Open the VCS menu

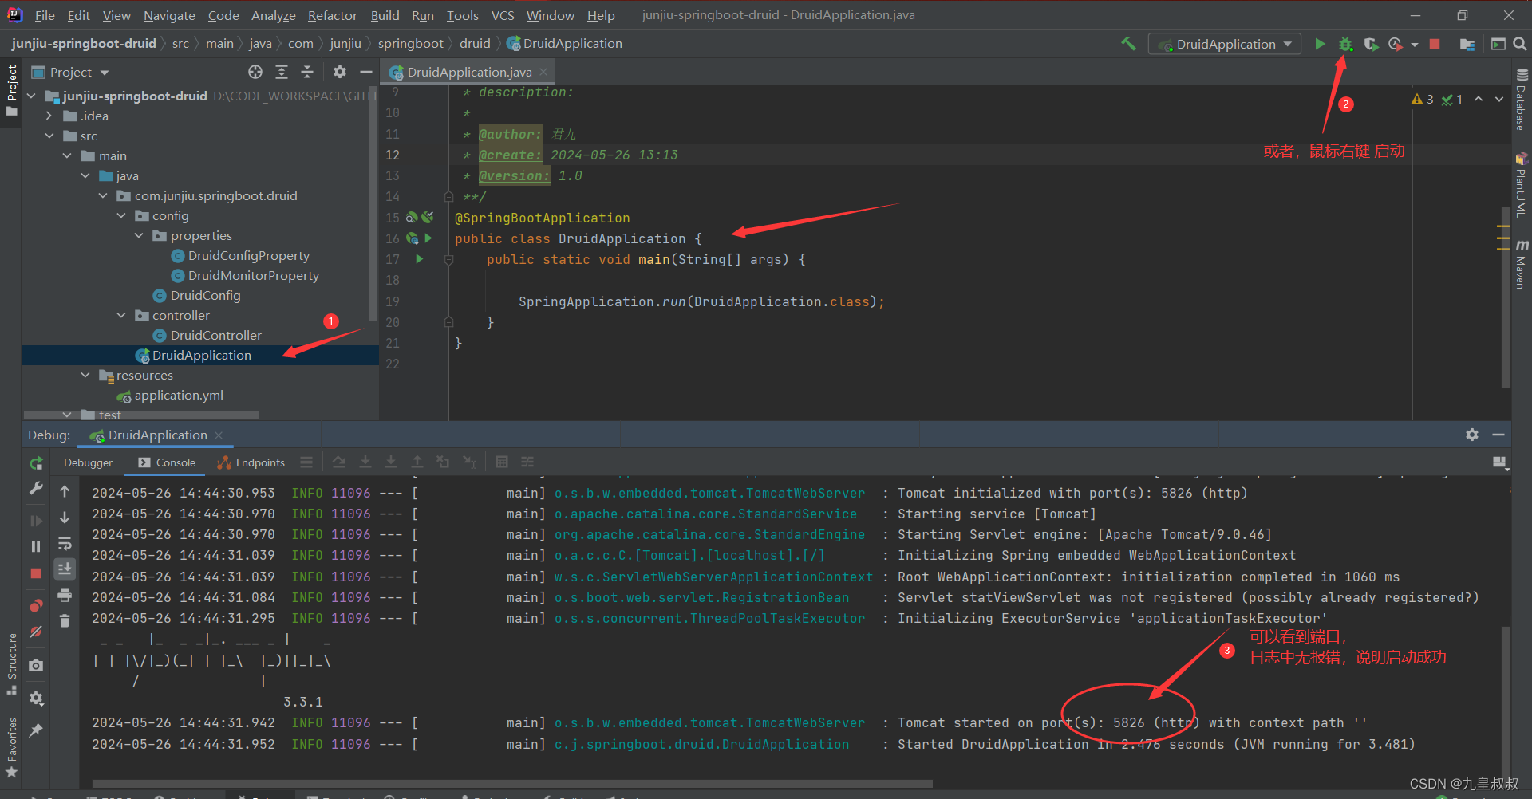(503, 15)
